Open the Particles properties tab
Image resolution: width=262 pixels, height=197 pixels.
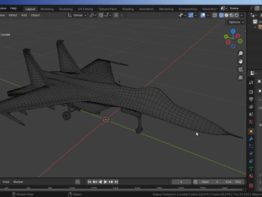click(x=251, y=146)
